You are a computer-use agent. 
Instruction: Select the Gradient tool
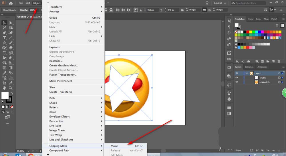[11, 68]
